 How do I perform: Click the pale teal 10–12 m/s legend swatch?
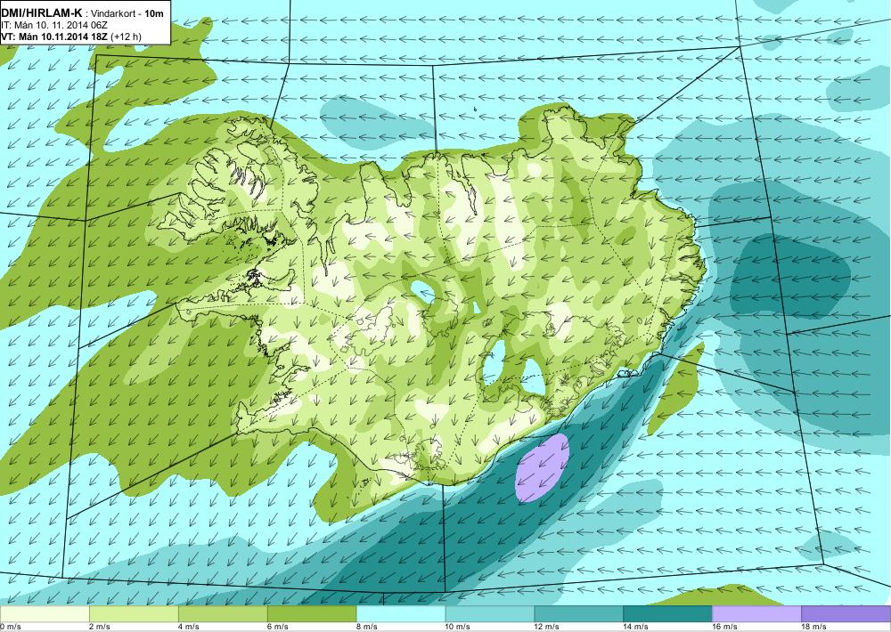click(x=490, y=614)
